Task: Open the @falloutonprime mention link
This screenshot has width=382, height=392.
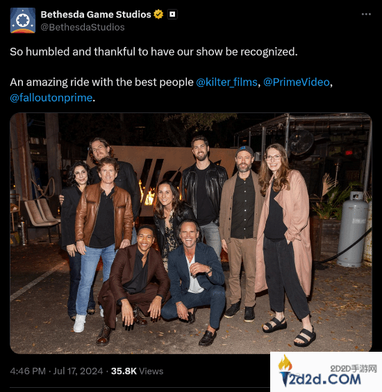Action: pos(51,98)
